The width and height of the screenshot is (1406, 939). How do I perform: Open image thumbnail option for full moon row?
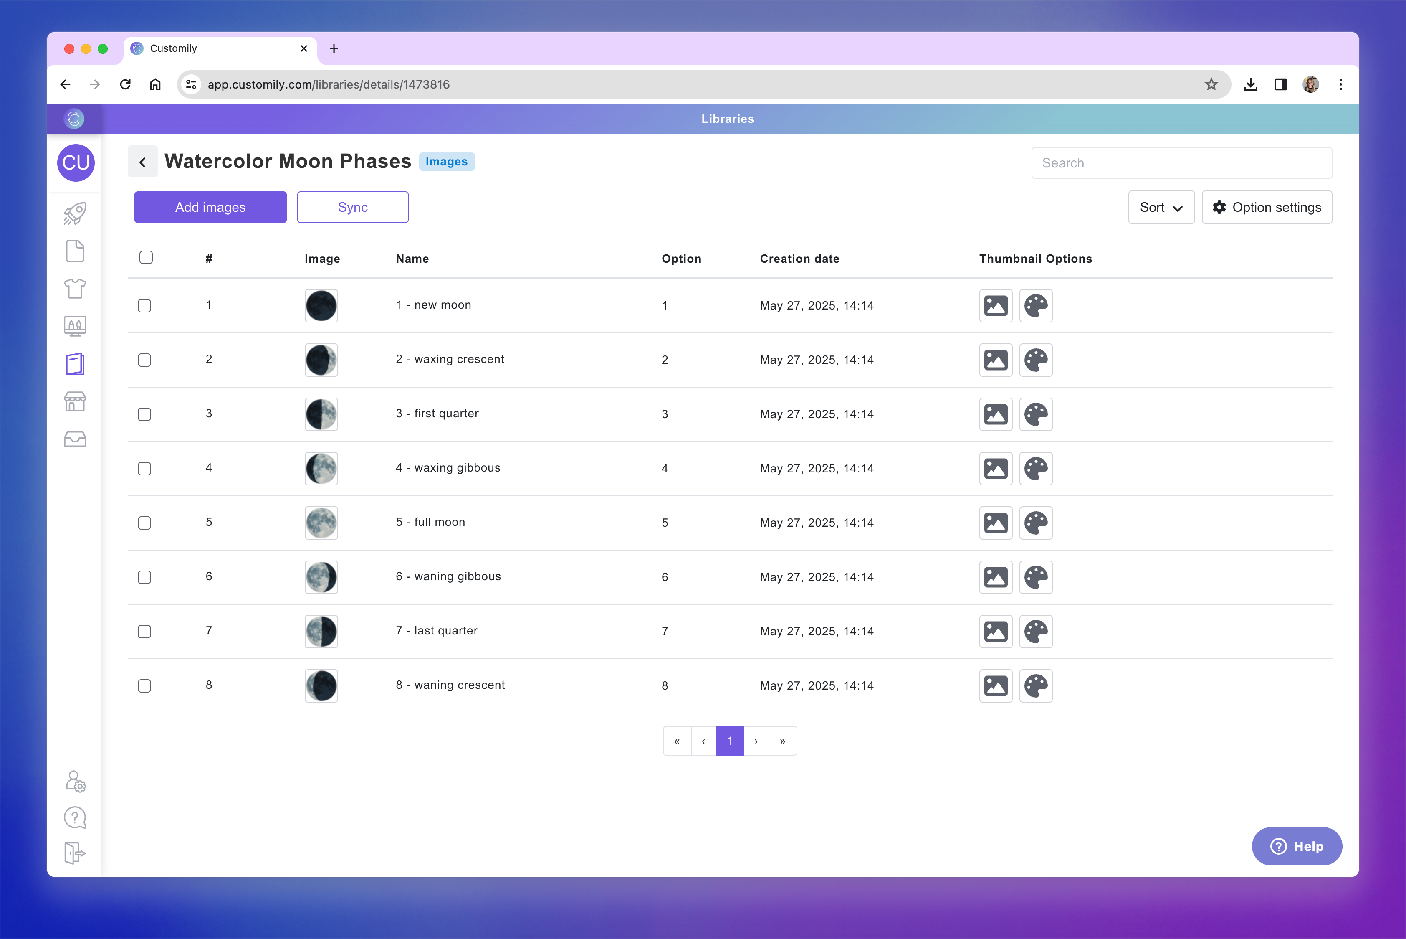click(995, 523)
